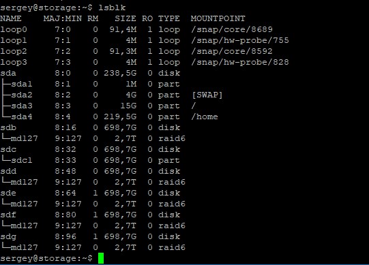Click mountpoint /snap/hw-probe/755
Image resolution: width=369 pixels, height=265 pixels.
pos(240,40)
